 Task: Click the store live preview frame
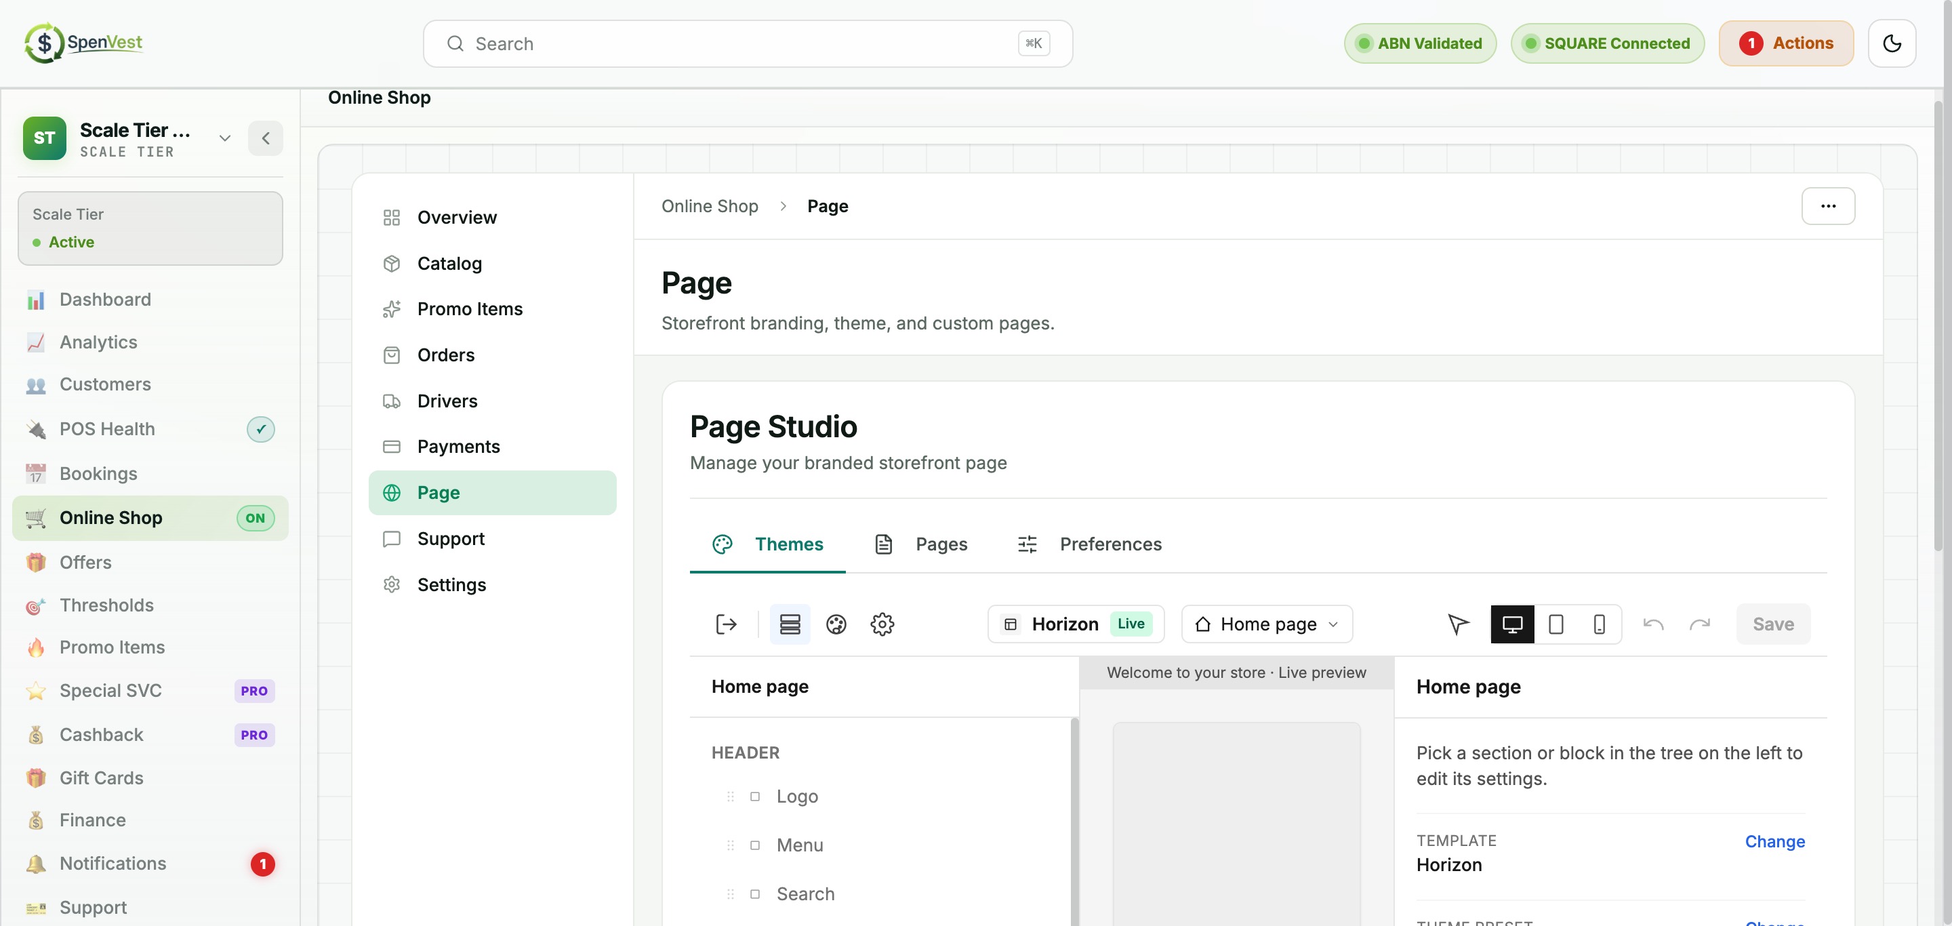pos(1236,824)
